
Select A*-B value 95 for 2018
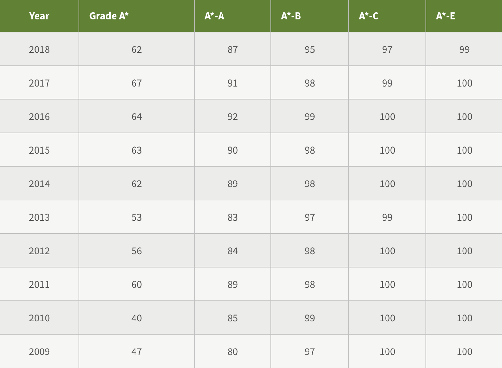coord(310,49)
